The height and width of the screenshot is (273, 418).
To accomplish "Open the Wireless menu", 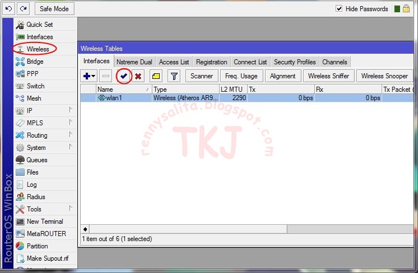I will tap(45, 49).
